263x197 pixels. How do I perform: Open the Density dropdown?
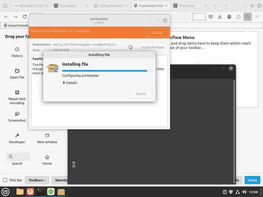tap(61, 180)
